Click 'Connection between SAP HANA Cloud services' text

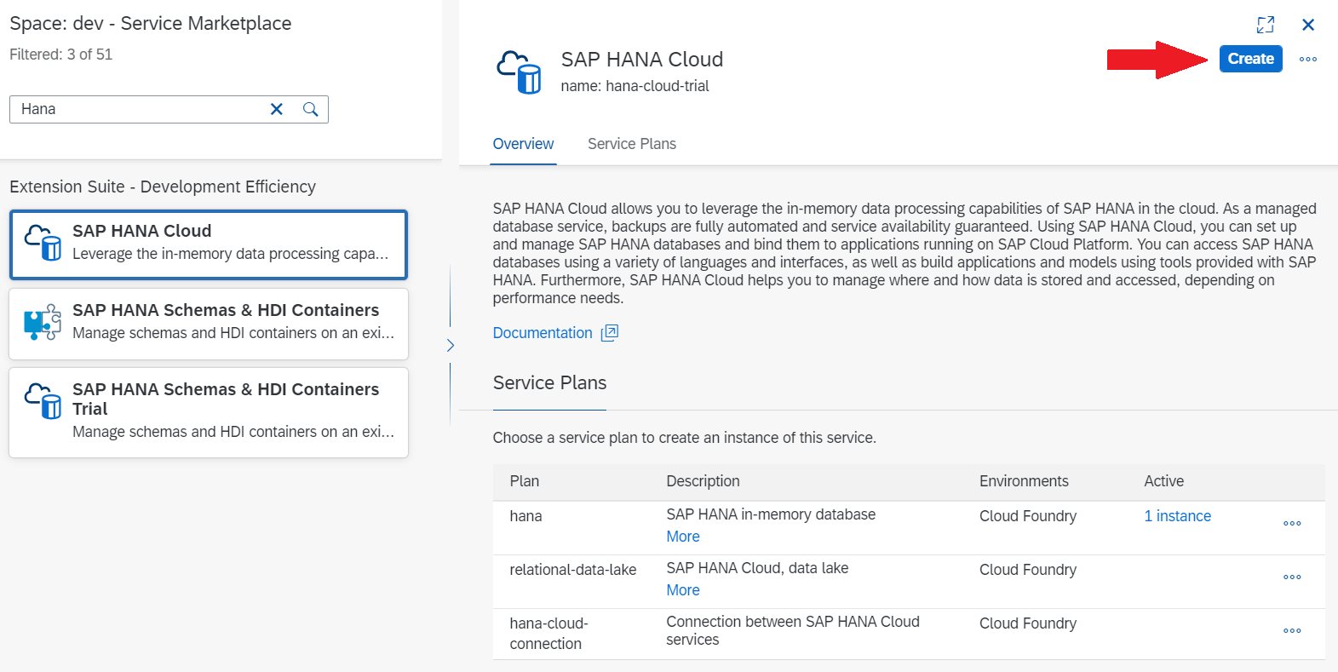[x=793, y=630]
